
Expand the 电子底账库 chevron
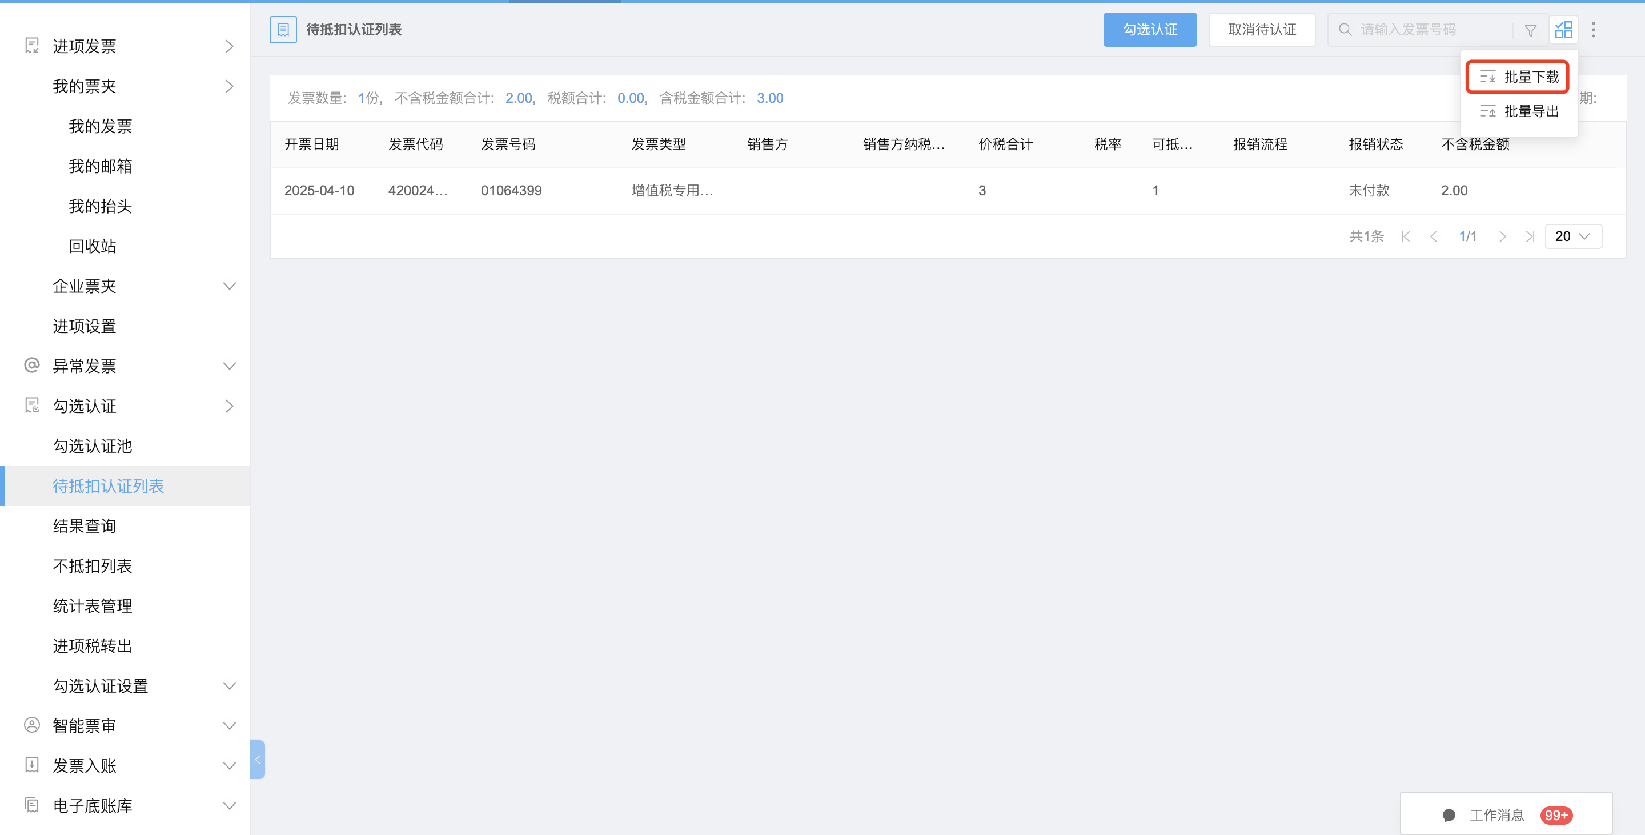(x=229, y=806)
